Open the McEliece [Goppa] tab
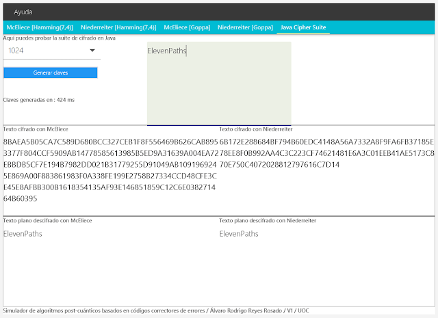438x318 pixels. pos(187,28)
